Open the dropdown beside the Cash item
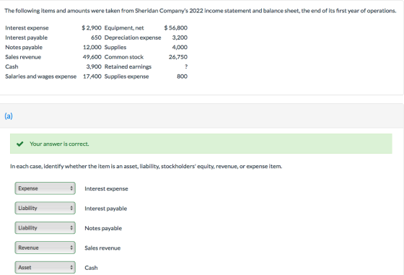This screenshot has height=275, width=404. tap(45, 268)
